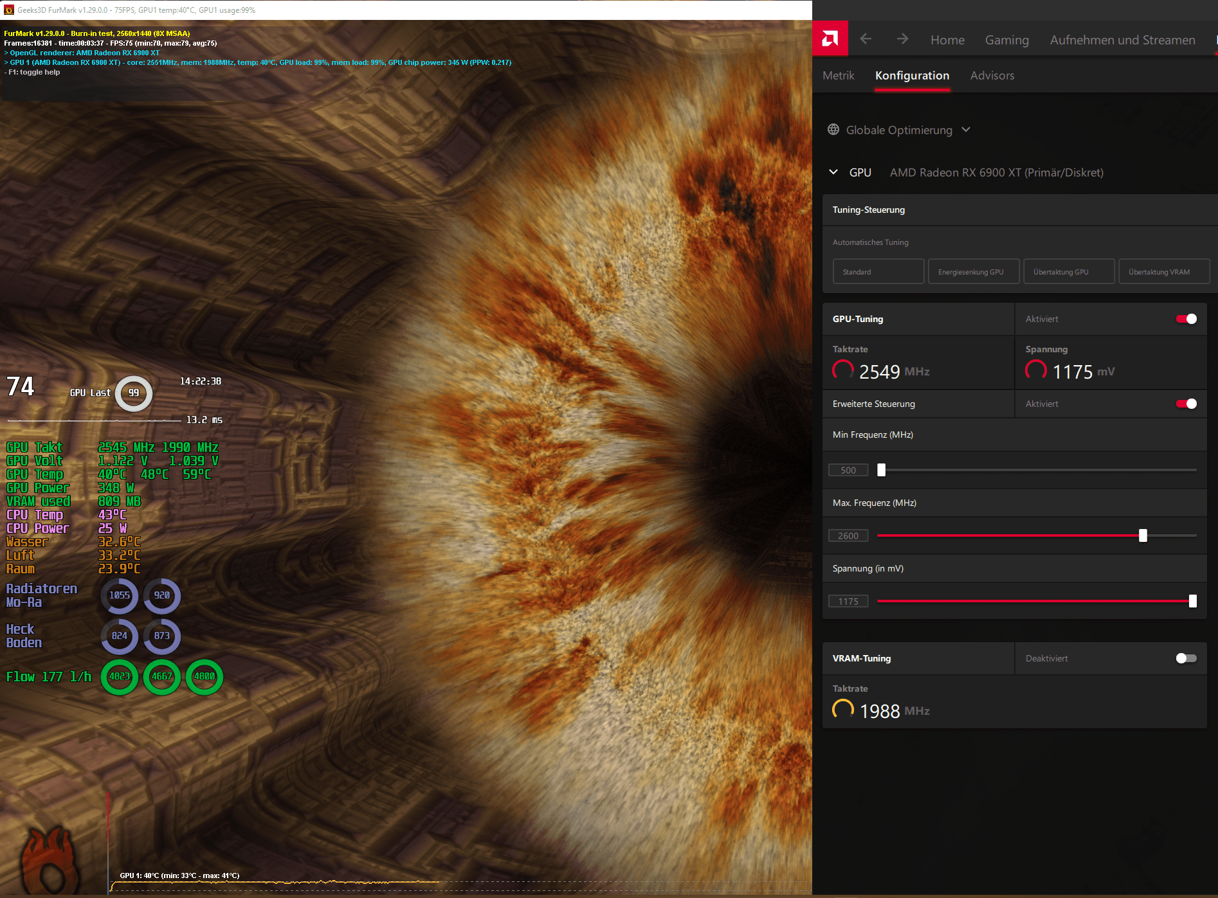Click the F1: toggle help text
Viewport: 1218px width, 898px height.
(x=32, y=72)
